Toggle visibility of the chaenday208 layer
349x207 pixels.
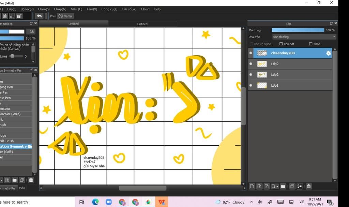(x=251, y=53)
